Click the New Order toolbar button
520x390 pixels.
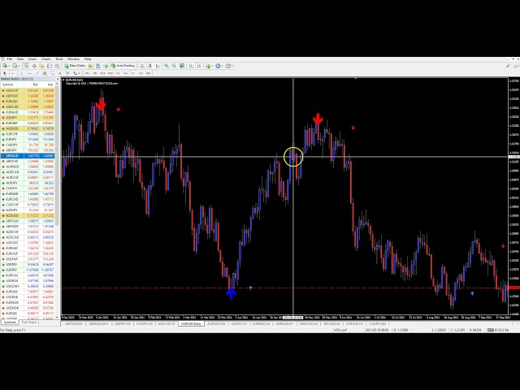pos(75,66)
